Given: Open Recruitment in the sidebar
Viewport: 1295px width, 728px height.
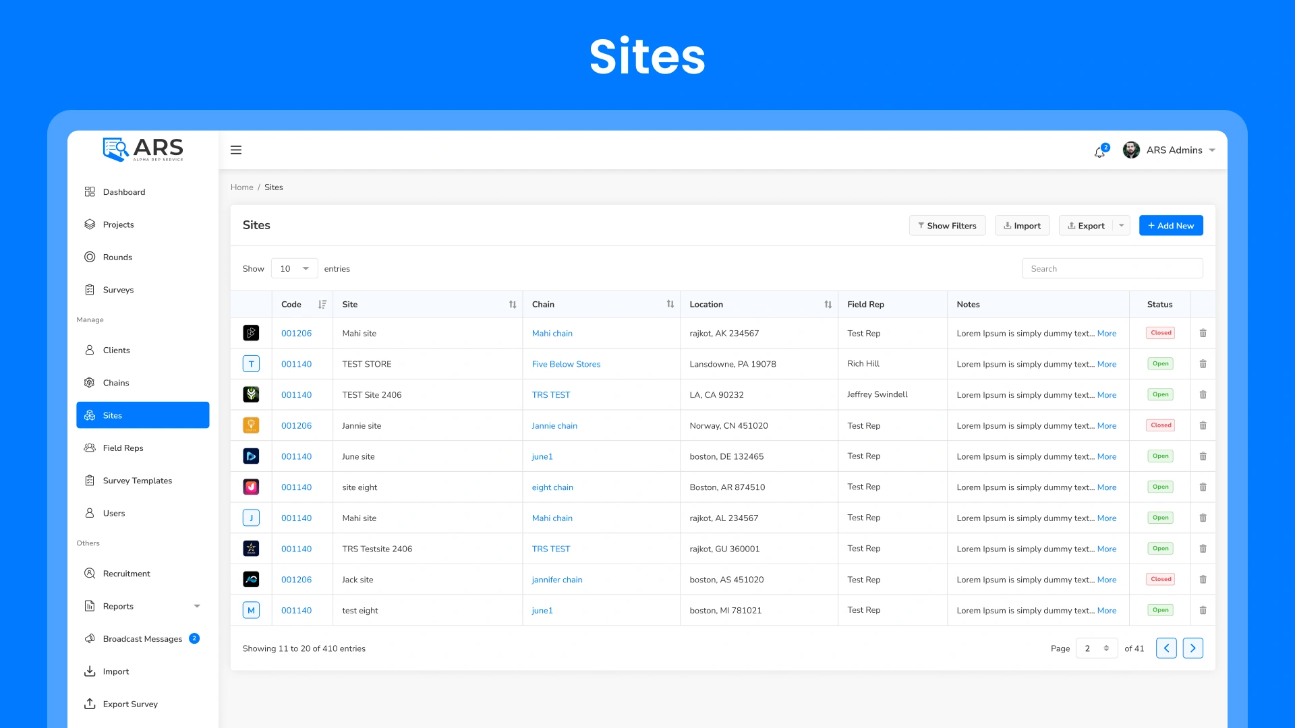Looking at the screenshot, I should (x=143, y=574).
